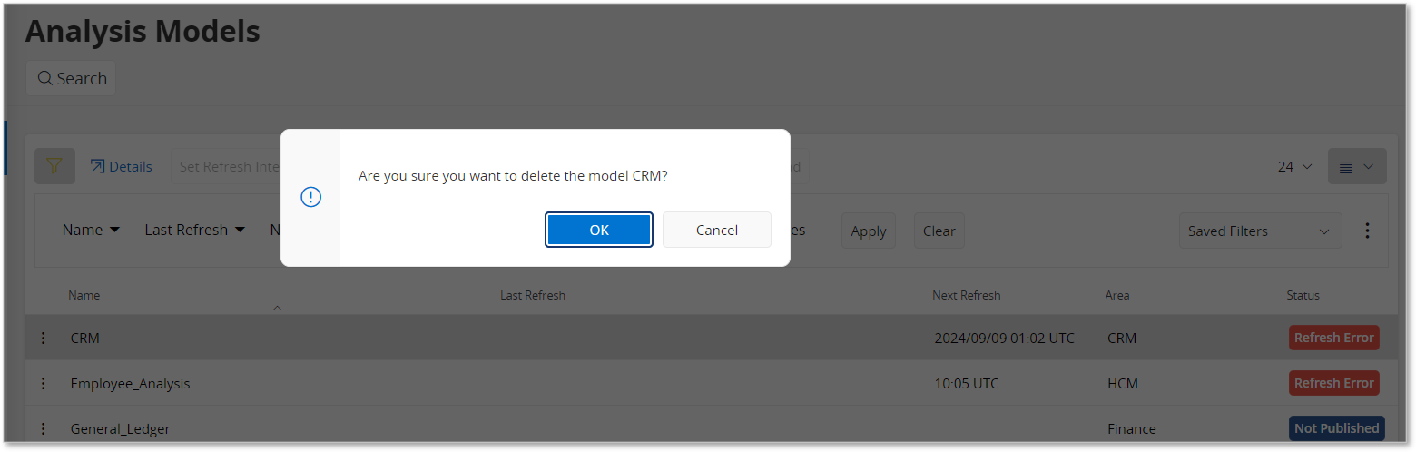Click the Apply filter button
The height and width of the screenshot is (452, 1416).
[x=869, y=231]
